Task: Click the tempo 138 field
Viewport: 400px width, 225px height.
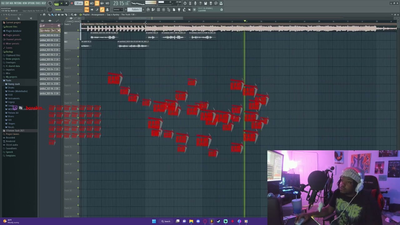Action: click(78, 3)
